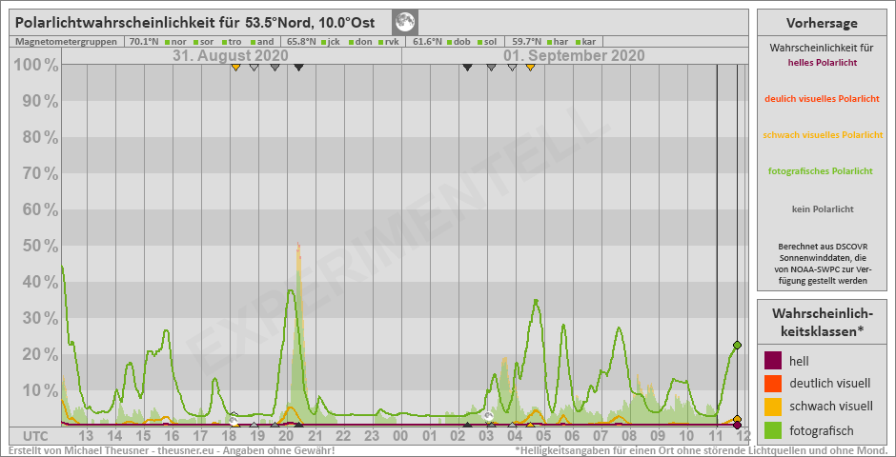
Task: Click the black triangle marker above 31. August
Action: [x=298, y=68]
